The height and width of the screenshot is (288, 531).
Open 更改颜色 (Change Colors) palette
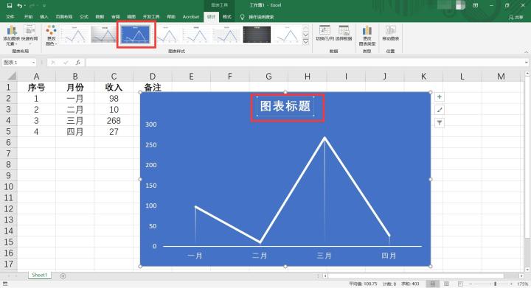(x=51, y=35)
